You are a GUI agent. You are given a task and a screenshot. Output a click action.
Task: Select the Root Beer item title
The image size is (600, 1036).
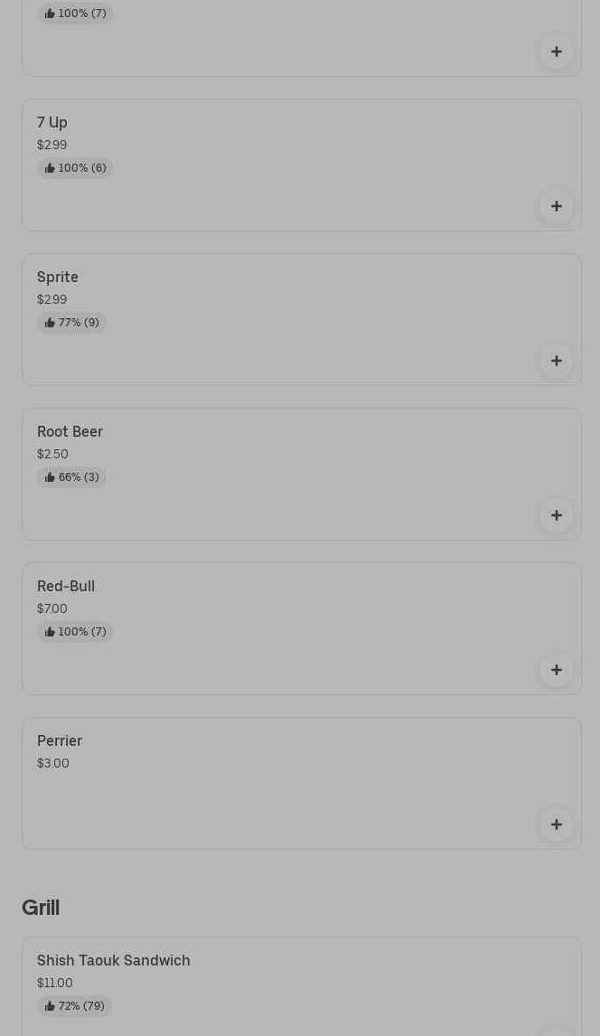tap(70, 431)
